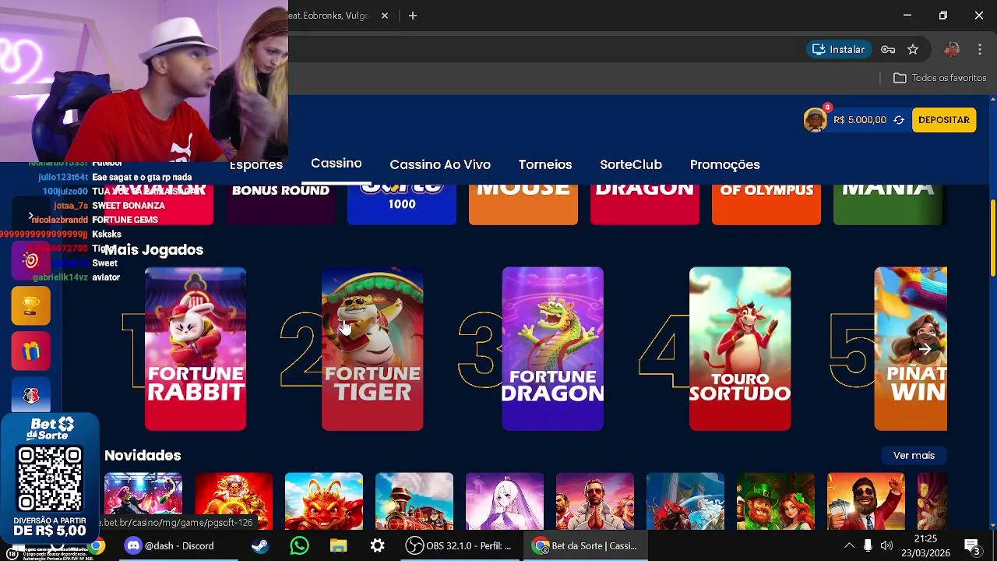This screenshot has height=561, width=997.
Task: Click the Instalar app button
Action: [838, 49]
